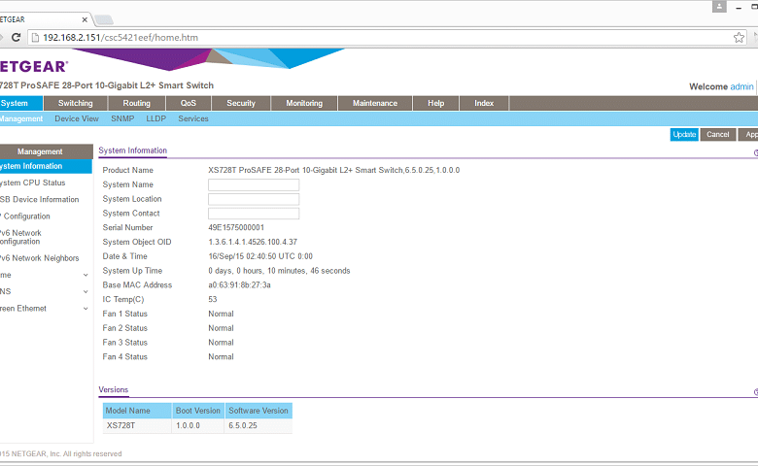758x466 pixels.
Task: Select the Device View submenu
Action: [77, 118]
